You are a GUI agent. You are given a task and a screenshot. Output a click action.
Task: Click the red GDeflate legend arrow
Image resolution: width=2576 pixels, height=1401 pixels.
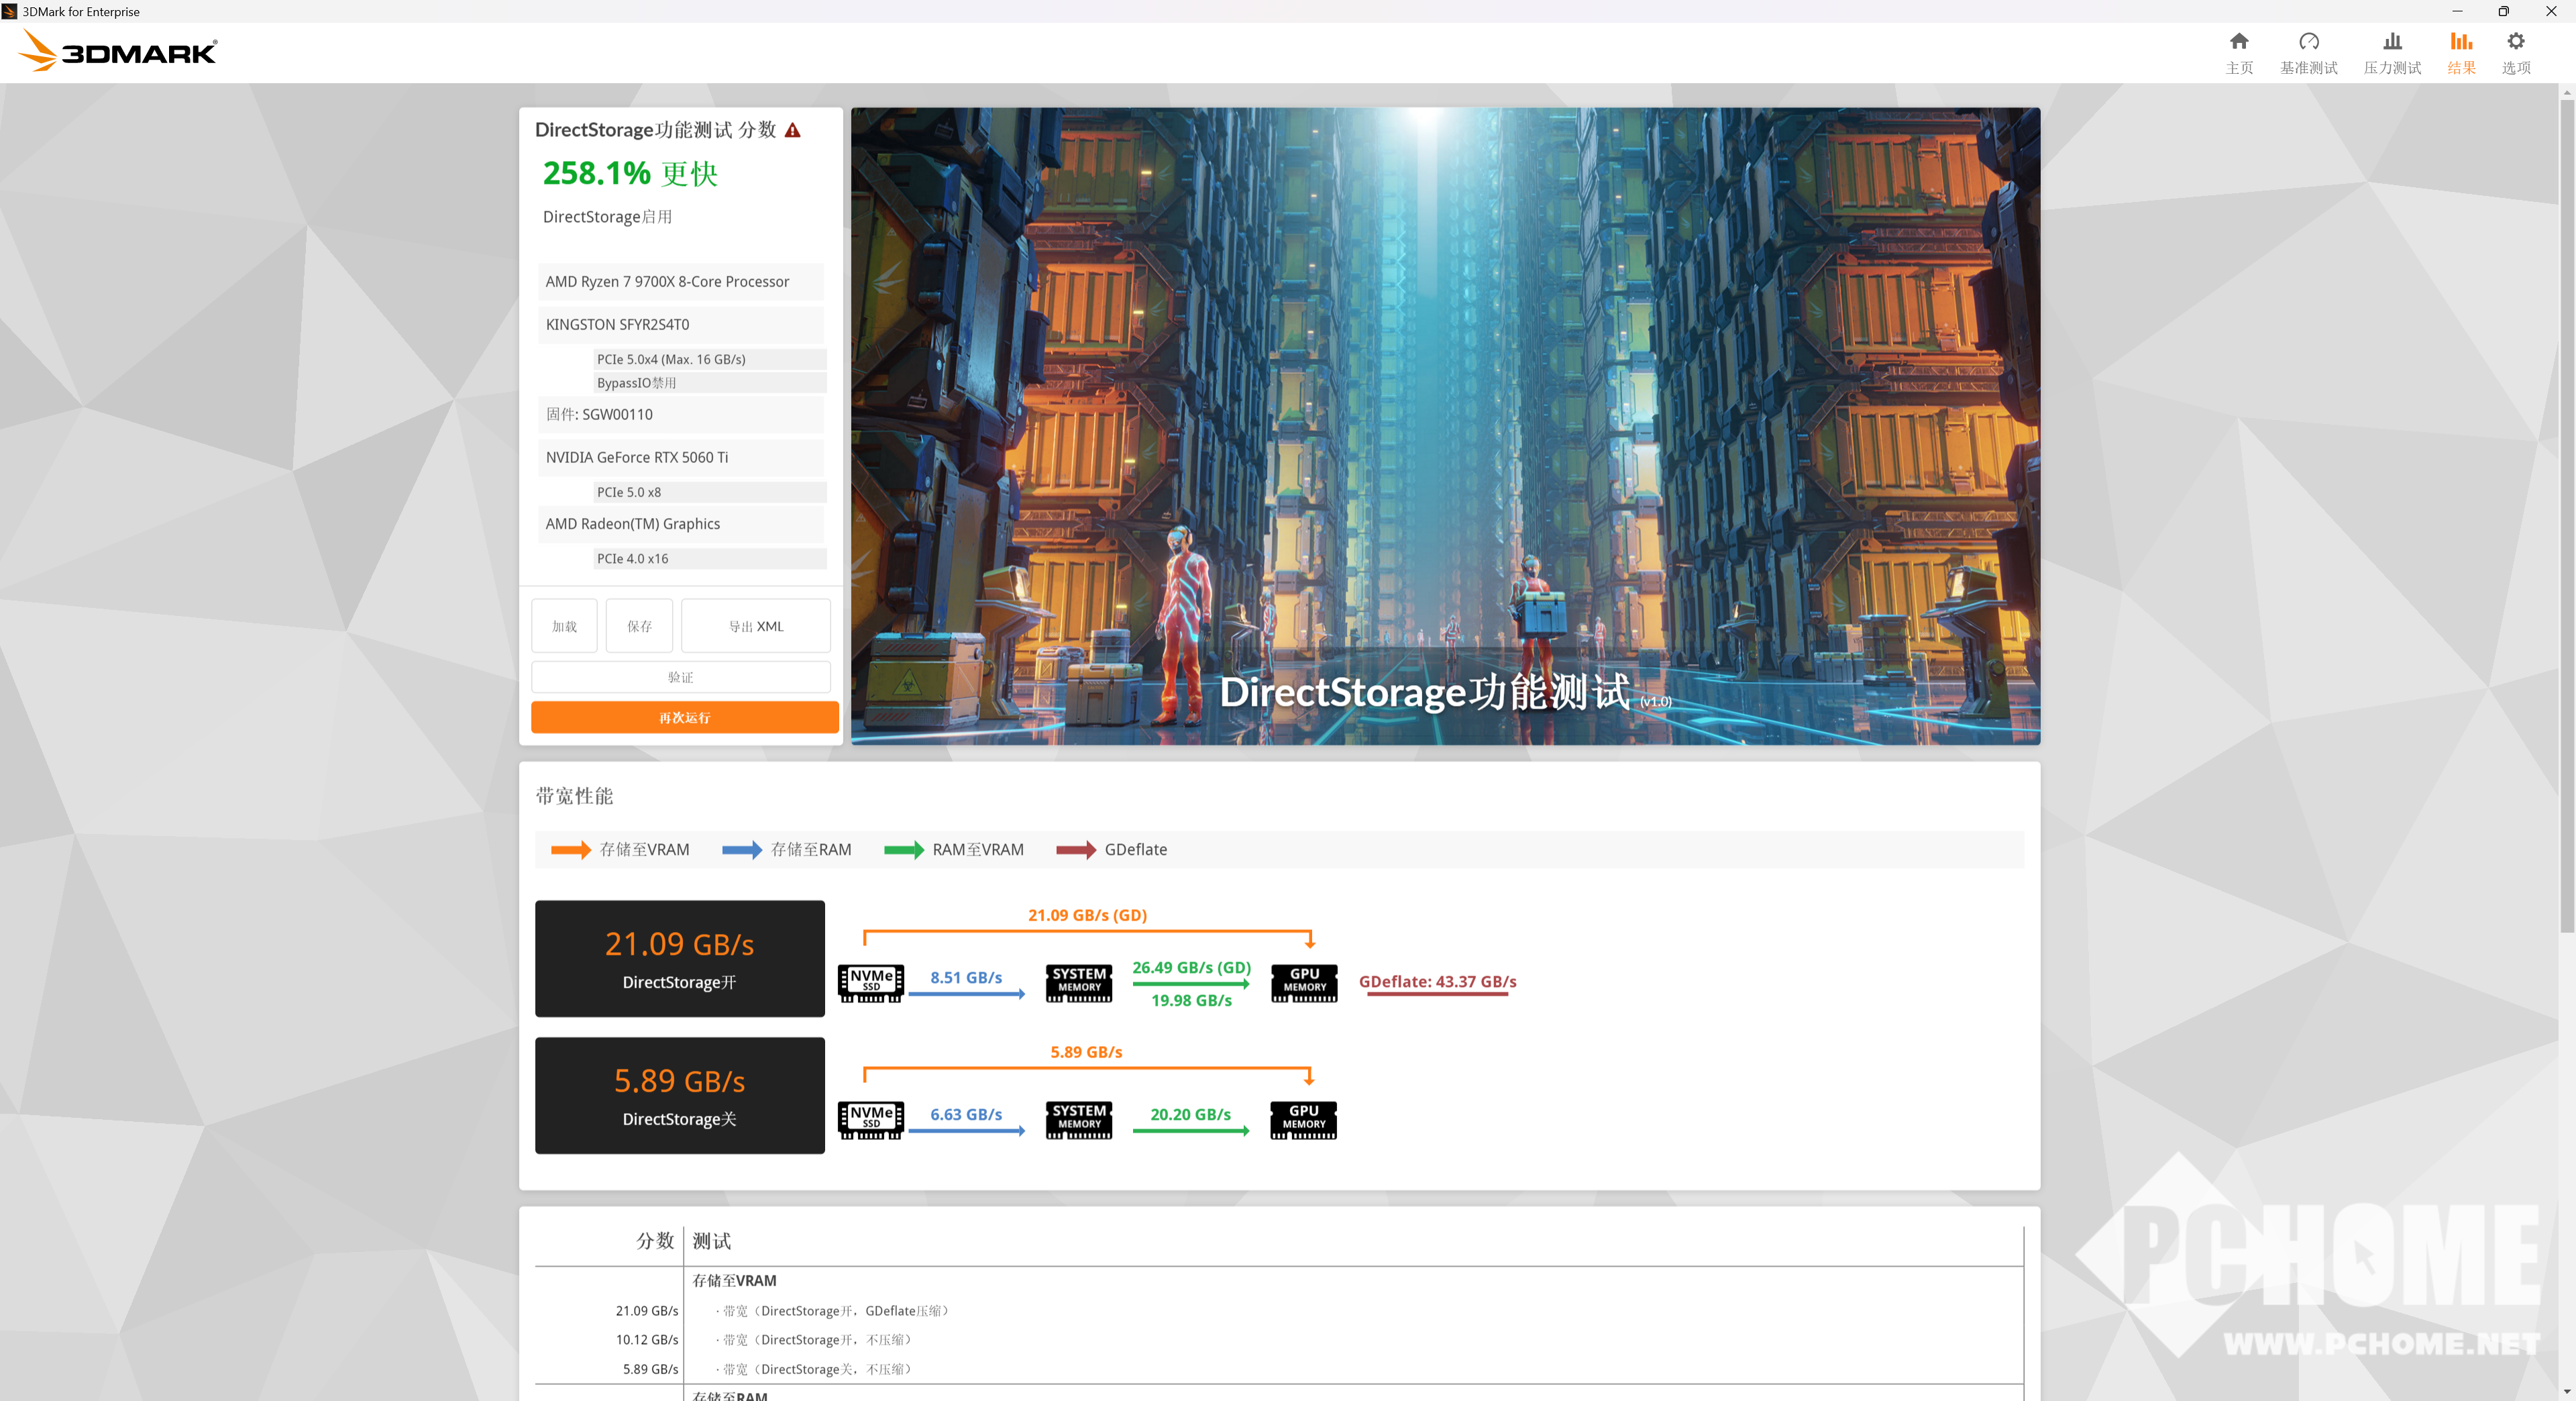pyautogui.click(x=1076, y=849)
